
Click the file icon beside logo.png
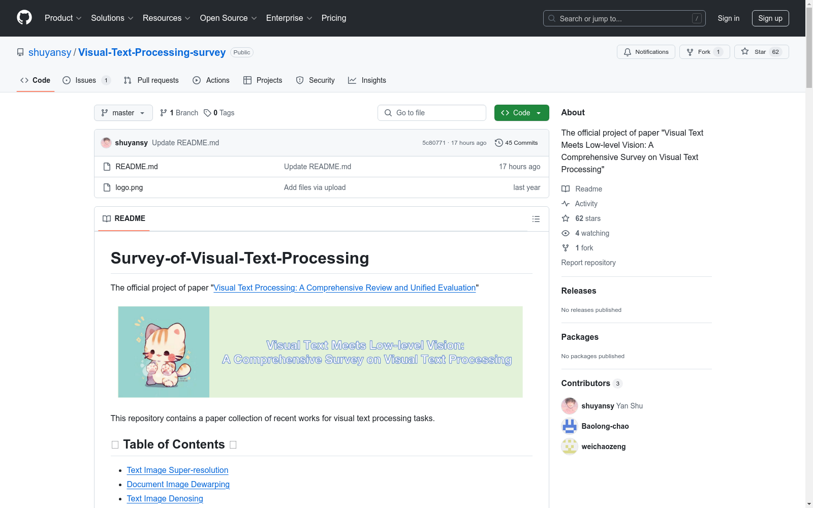click(x=107, y=187)
